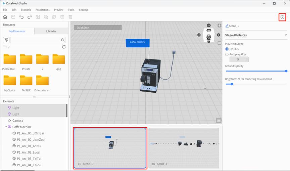Switch to the Libraries tab
This screenshot has height=171, width=290.
tap(51, 31)
